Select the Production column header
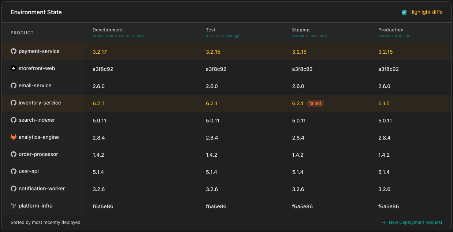Image resolution: width=453 pixels, height=232 pixels. coord(391,30)
